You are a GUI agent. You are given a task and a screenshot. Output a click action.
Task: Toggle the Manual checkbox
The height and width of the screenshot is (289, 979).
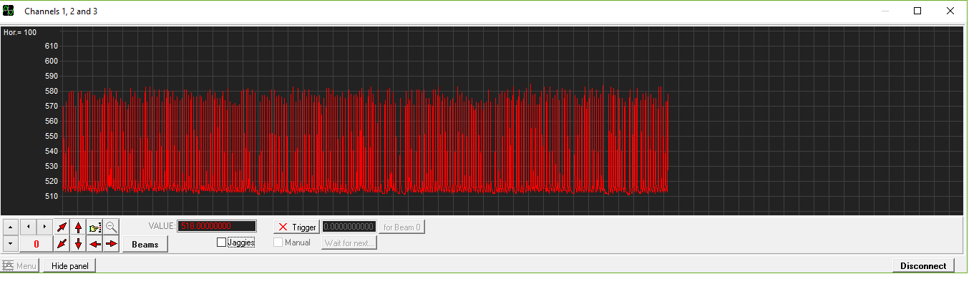[278, 243]
